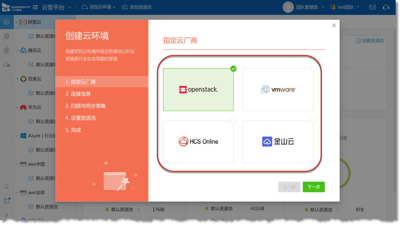Expand the left sidebar with the arrow

click(x=6, y=215)
